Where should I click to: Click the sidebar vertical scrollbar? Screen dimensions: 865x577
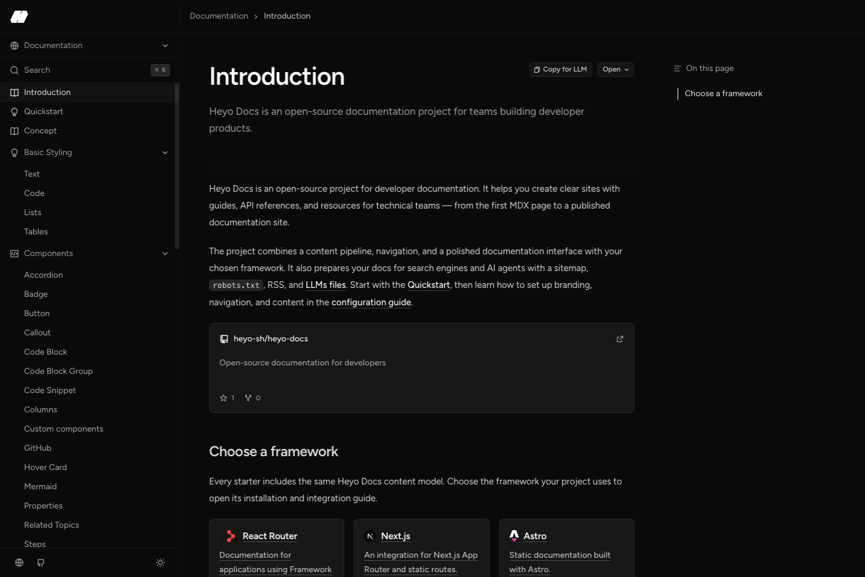177,166
